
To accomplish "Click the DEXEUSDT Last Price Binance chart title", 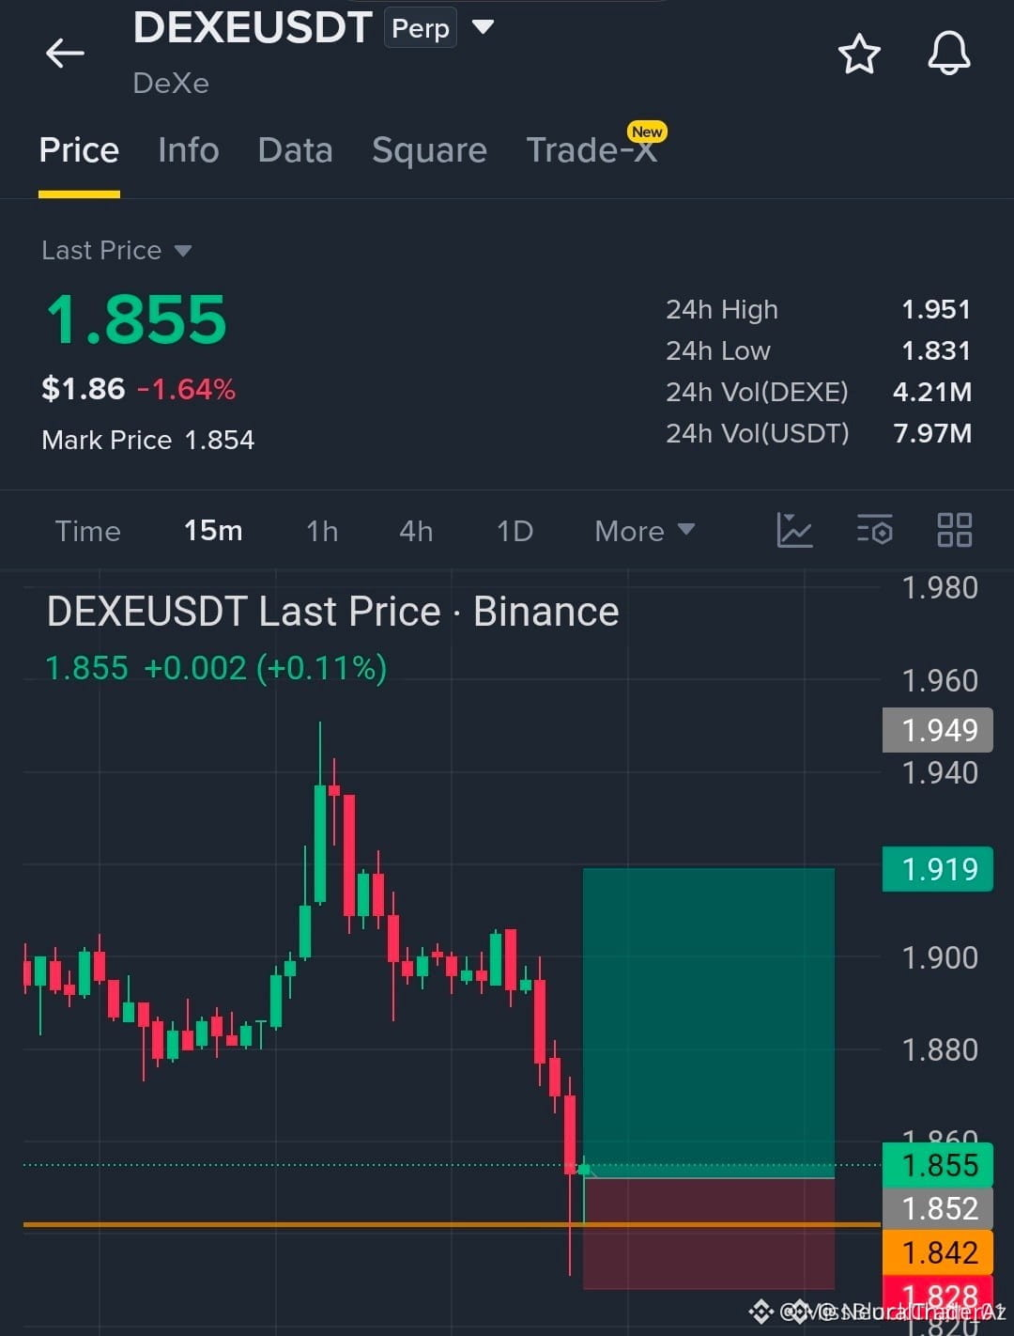I will point(332,612).
